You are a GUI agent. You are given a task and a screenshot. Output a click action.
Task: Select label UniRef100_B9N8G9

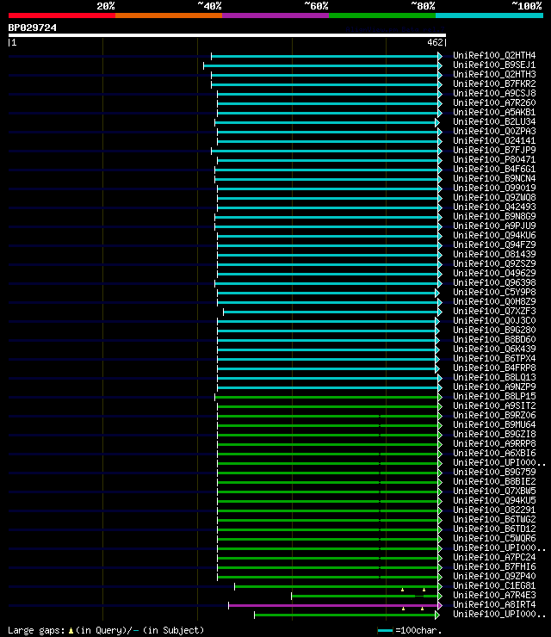point(494,216)
